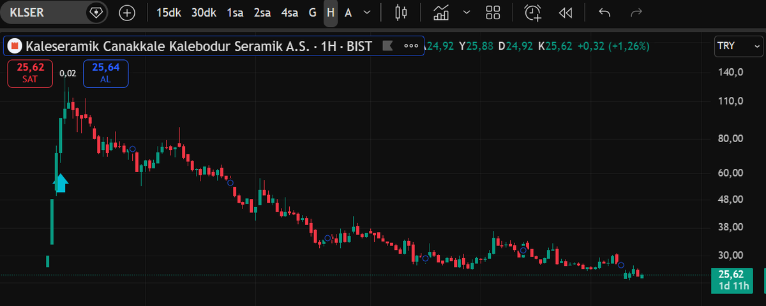Click the 1d 11h countdown label
This screenshot has width=766, height=306.
pos(733,286)
